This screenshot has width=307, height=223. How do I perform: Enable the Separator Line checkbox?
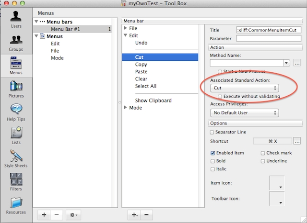click(213, 132)
